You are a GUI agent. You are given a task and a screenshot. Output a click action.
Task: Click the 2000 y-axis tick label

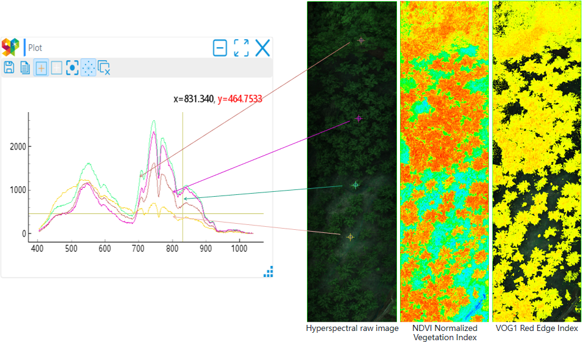pyautogui.click(x=18, y=146)
